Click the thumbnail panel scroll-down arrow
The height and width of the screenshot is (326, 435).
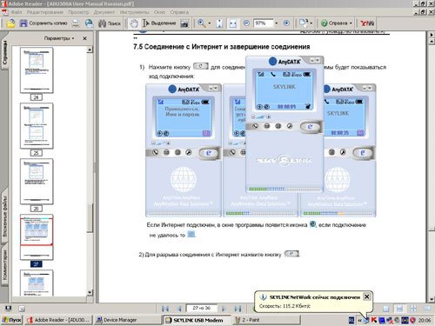point(90,292)
